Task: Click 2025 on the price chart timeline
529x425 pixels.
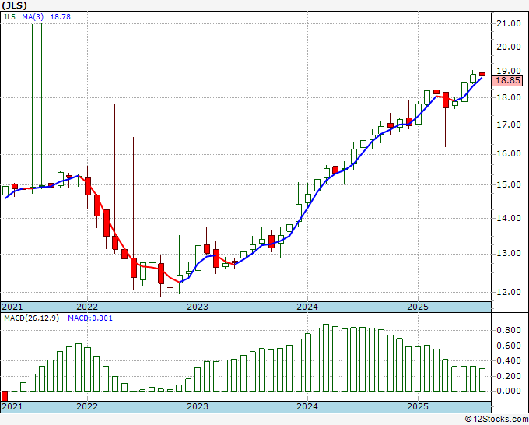Action: click(x=418, y=307)
